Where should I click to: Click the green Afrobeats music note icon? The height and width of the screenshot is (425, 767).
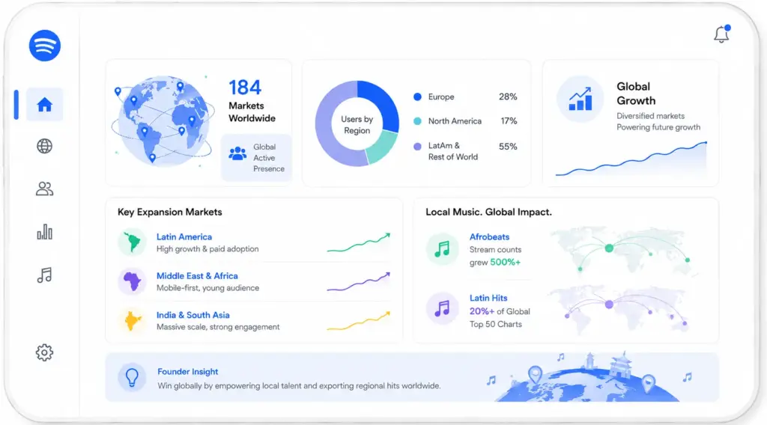(x=442, y=248)
